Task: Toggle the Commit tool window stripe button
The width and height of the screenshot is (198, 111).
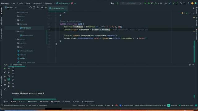Action: [1, 21]
